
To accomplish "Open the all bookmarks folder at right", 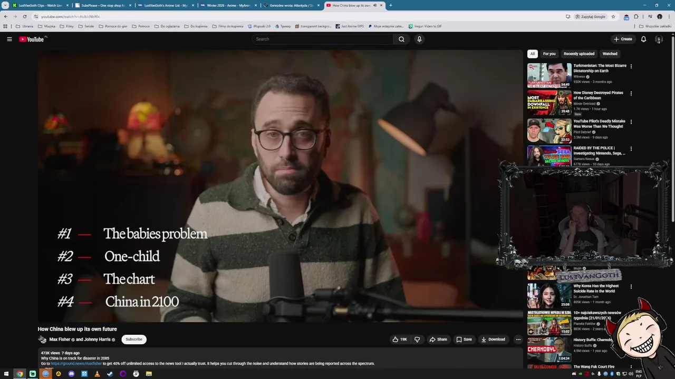I will click(655, 26).
